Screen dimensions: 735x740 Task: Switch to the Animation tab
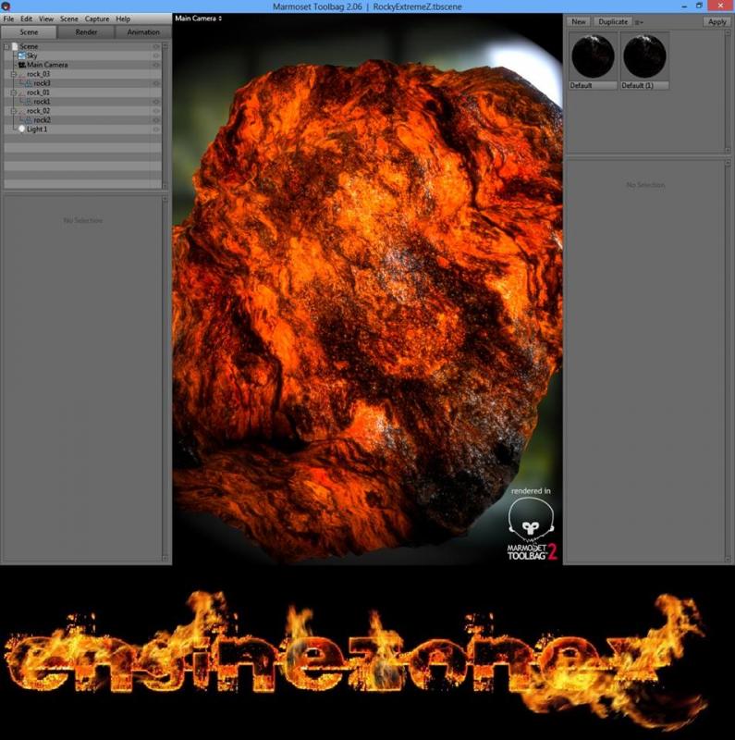tap(143, 32)
